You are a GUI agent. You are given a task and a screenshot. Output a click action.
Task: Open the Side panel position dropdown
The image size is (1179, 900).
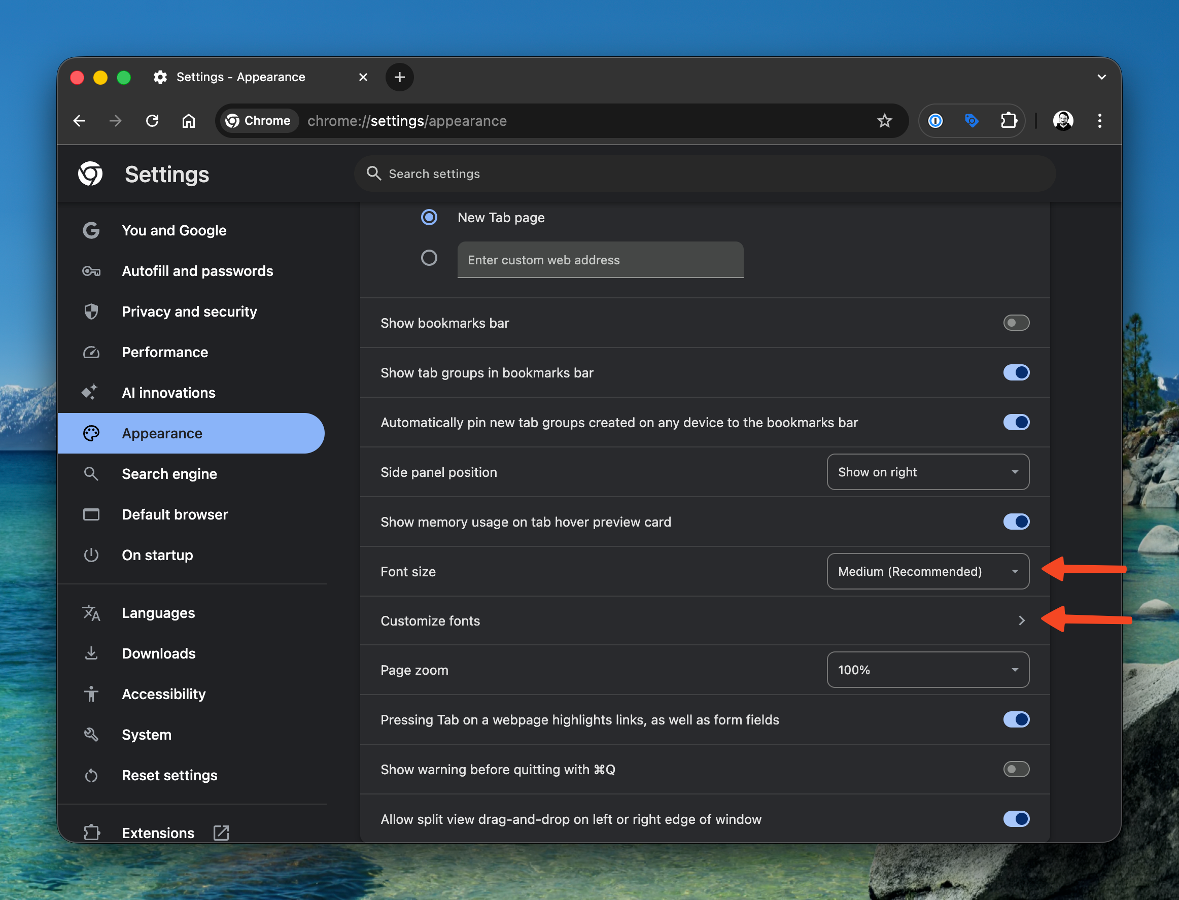tap(927, 472)
